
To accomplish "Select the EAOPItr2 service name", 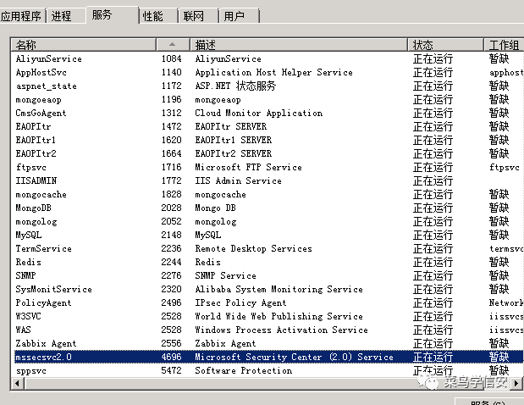I will (x=36, y=153).
